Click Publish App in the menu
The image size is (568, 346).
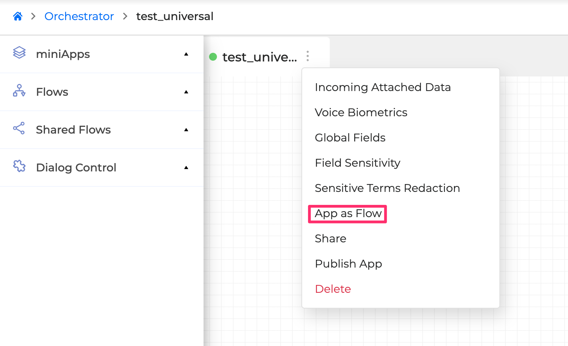pyautogui.click(x=348, y=264)
